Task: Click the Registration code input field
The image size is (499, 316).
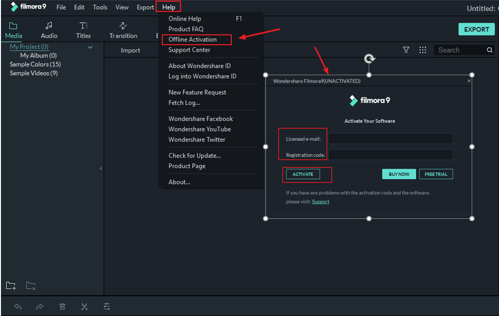Action: coord(391,155)
